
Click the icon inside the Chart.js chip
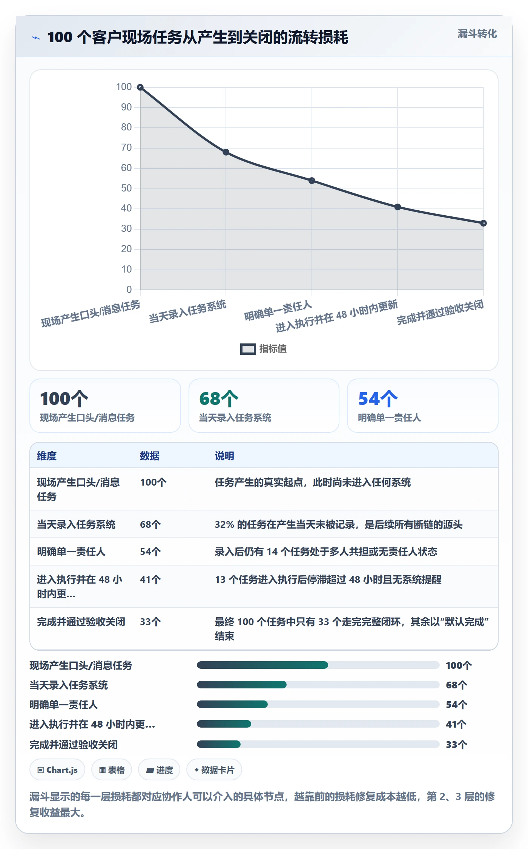(x=41, y=770)
